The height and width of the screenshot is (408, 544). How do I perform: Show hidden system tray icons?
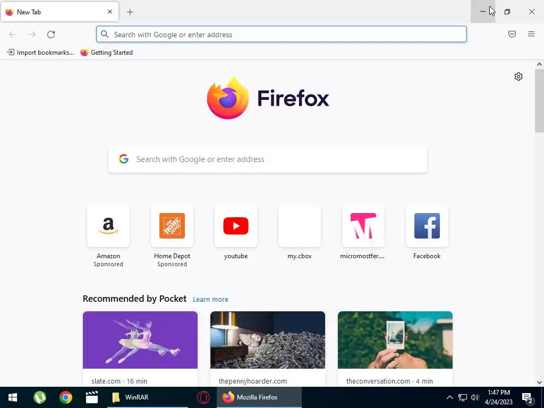[x=449, y=397]
